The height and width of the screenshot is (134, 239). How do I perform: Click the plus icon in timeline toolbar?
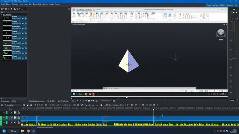[158, 105]
